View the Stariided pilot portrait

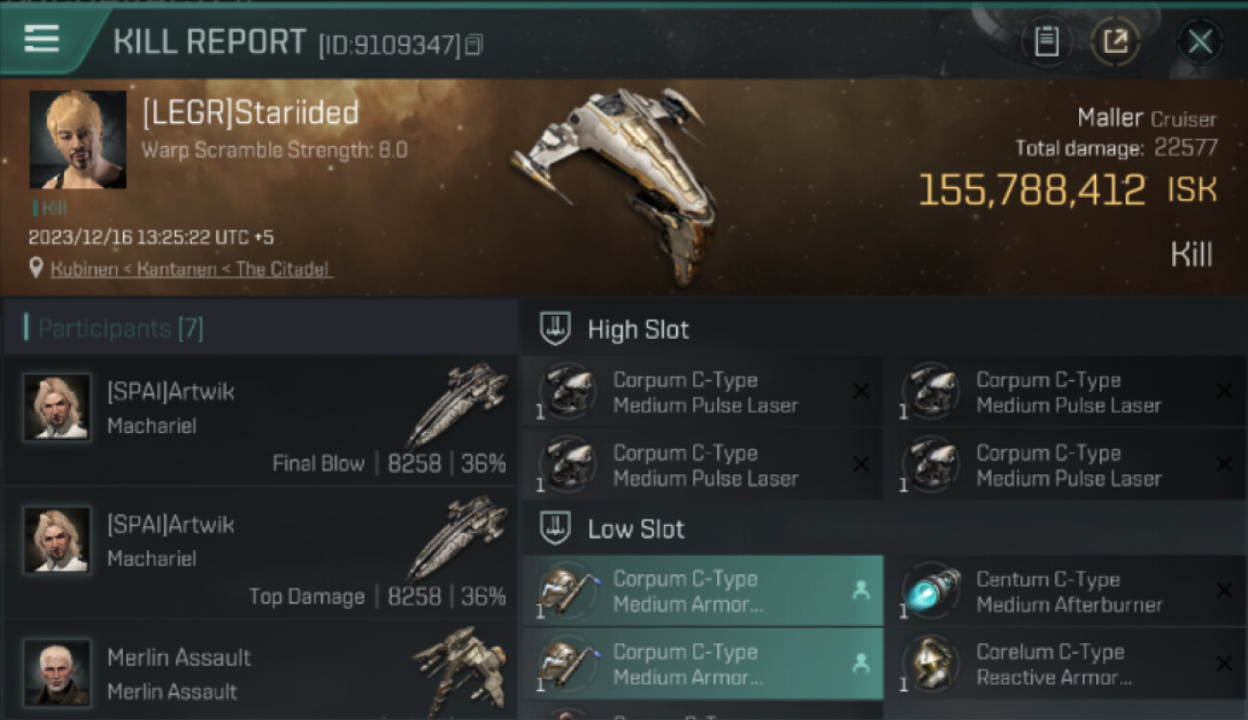[x=78, y=139]
